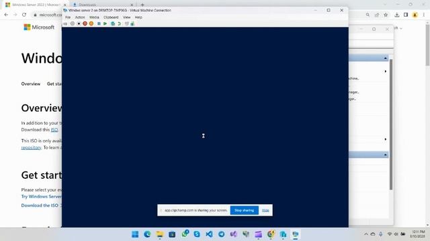Toggle Chrome side panel icon

coord(406,15)
